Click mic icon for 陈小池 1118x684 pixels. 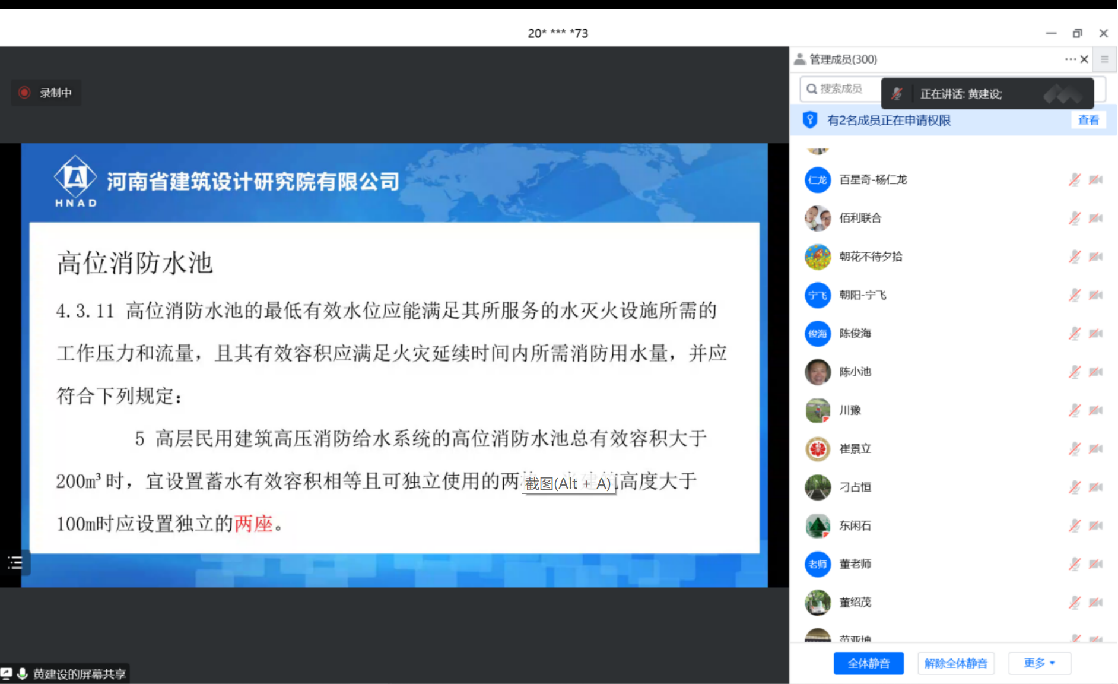click(x=1075, y=372)
